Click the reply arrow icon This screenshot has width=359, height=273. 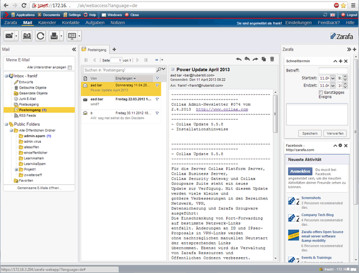coord(239,59)
